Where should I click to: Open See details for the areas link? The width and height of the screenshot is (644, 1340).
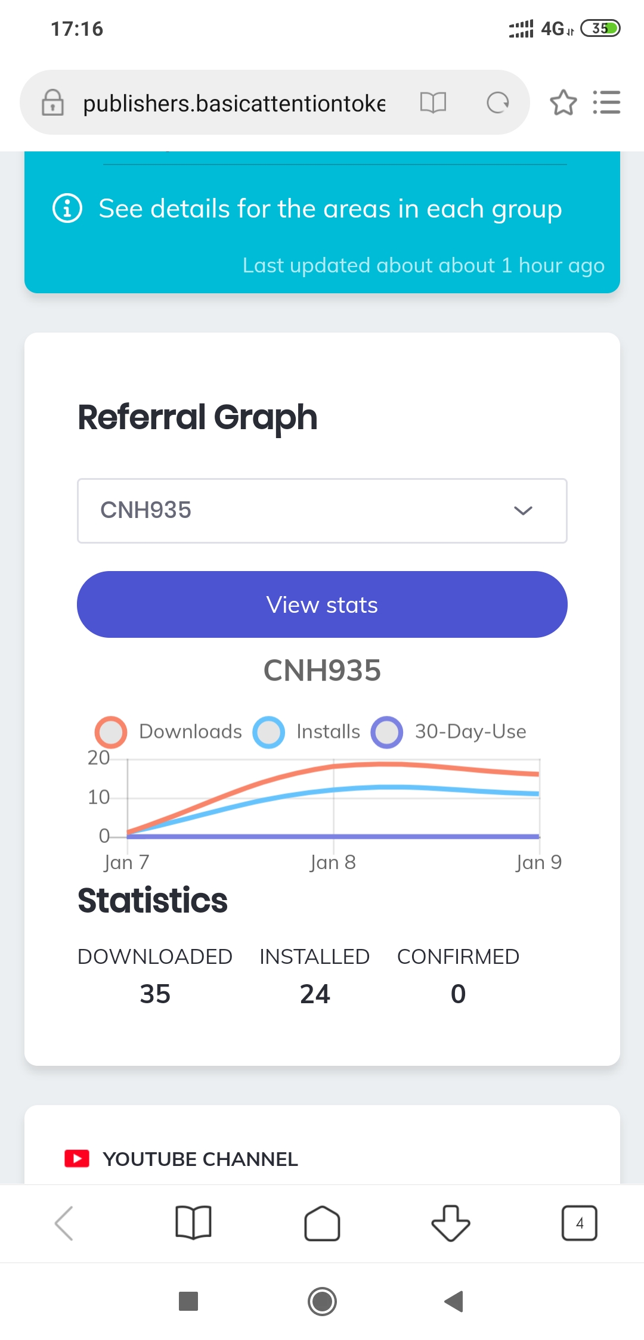330,209
